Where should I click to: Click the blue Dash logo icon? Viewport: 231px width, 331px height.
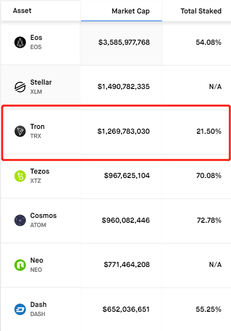point(20,309)
